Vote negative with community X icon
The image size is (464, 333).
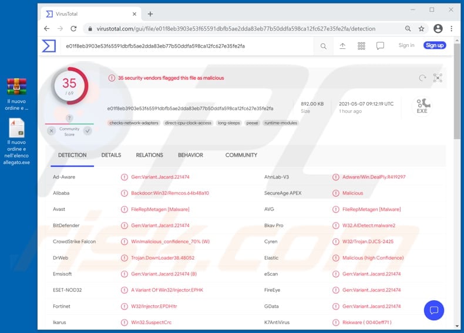tap(52, 131)
